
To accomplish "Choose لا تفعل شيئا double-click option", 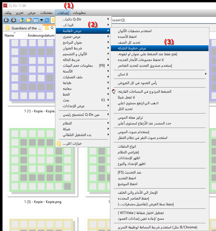I will tap(160, 97).
